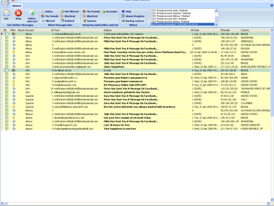Open BlackList setup in Setup Accounts group
The image size is (274, 206).
coord(90,16)
